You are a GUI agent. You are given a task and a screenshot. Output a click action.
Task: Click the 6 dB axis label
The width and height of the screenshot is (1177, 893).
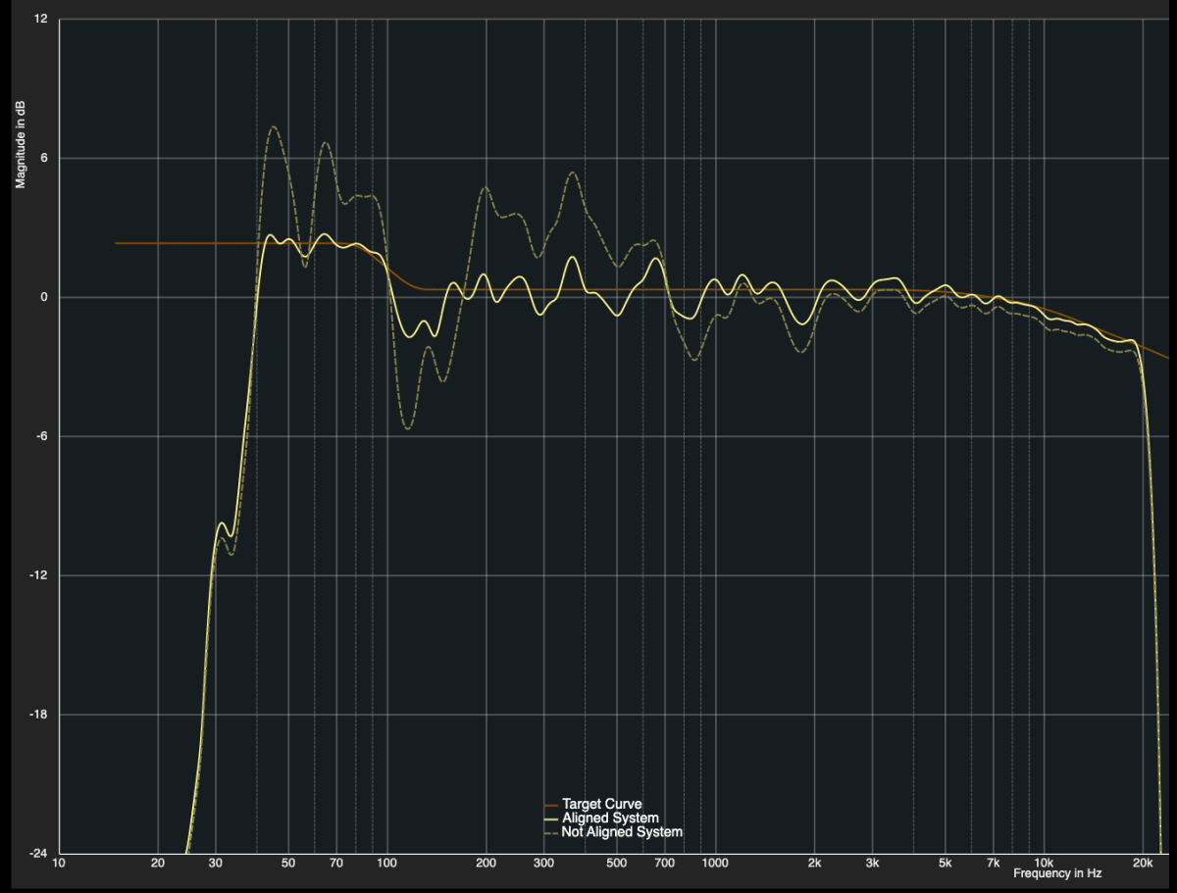43,158
